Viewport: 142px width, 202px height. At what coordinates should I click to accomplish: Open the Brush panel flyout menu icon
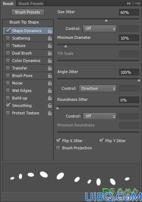coord(138,4)
